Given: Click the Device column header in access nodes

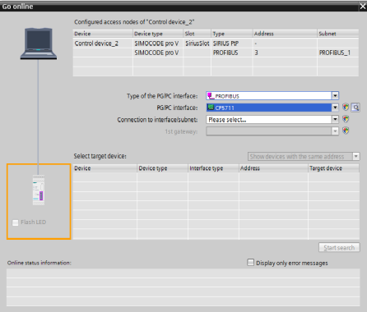Looking at the screenshot, I should [x=103, y=34].
